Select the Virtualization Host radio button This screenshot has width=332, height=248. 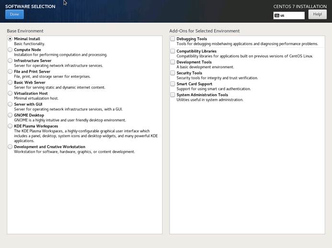(x=10, y=93)
